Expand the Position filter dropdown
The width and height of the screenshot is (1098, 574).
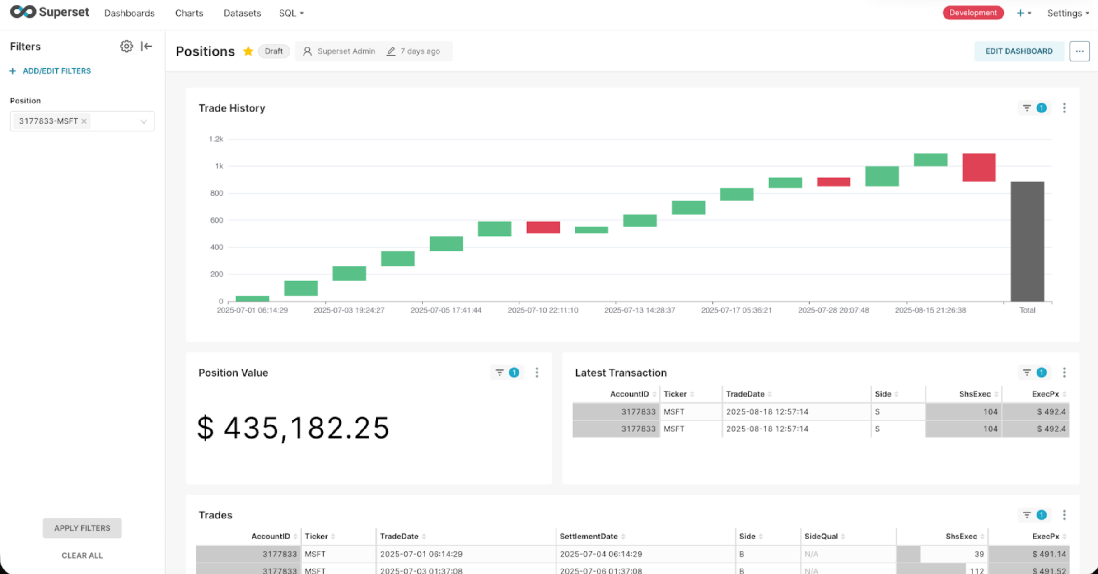point(144,121)
